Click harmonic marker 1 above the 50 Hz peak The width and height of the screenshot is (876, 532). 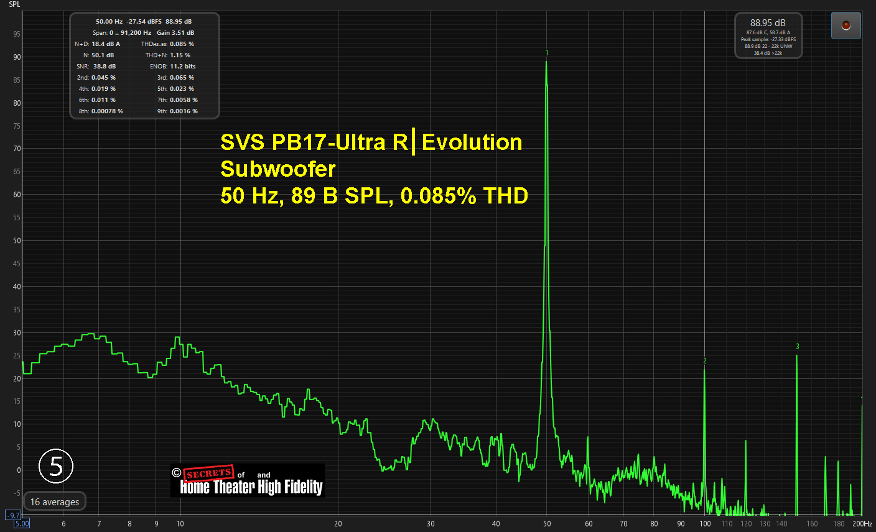(547, 53)
